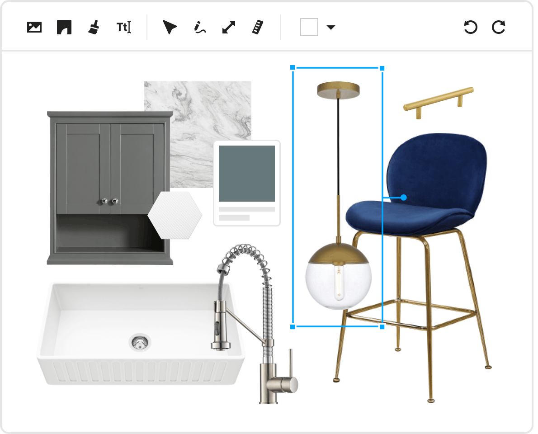Undo the last action

(470, 27)
